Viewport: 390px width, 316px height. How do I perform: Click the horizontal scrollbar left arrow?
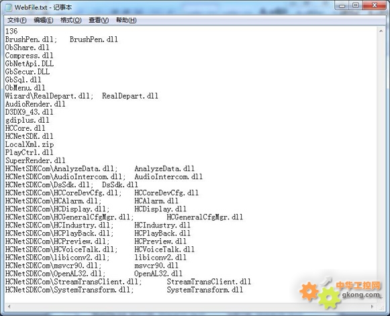[x=9, y=307]
